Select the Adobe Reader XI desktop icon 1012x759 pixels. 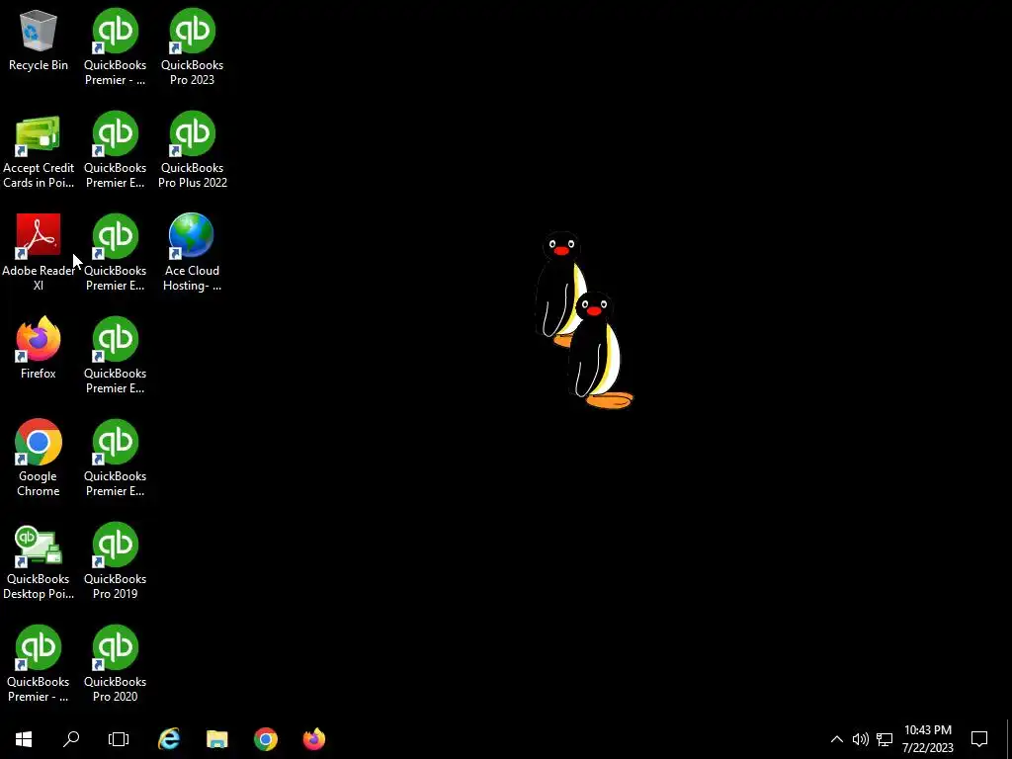pyautogui.click(x=39, y=252)
